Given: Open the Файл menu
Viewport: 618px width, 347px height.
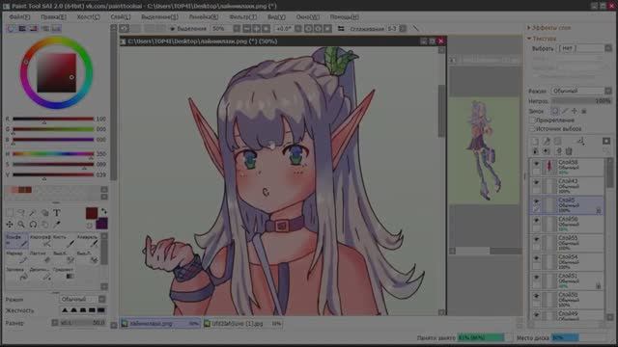Looking at the screenshot, I should 19,17.
